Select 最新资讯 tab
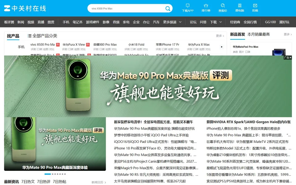This screenshot has width=296, height=185. 11,182
